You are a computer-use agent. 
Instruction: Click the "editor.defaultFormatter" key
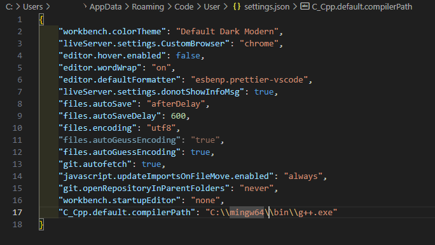[x=120, y=80]
